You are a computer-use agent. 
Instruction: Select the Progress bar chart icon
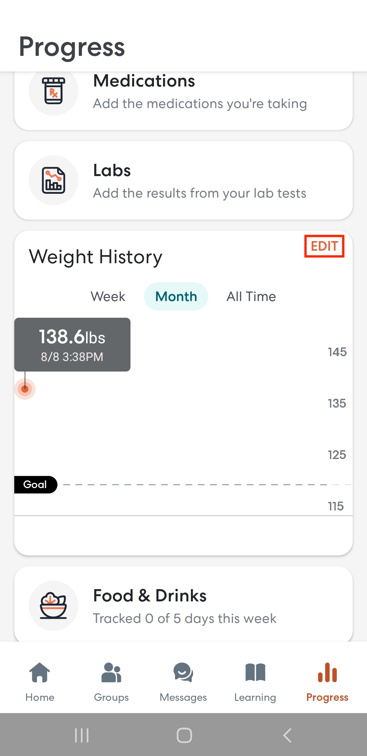point(327,673)
